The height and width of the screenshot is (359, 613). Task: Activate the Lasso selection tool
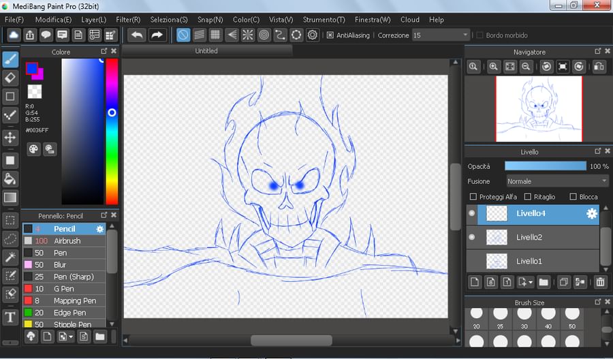coord(10,239)
